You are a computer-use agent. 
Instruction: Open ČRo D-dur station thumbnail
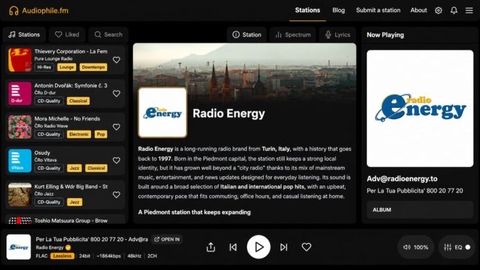[x=20, y=93]
